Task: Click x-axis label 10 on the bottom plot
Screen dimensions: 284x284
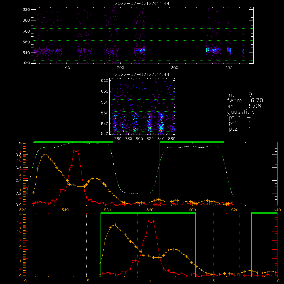Action: (x=277, y=281)
